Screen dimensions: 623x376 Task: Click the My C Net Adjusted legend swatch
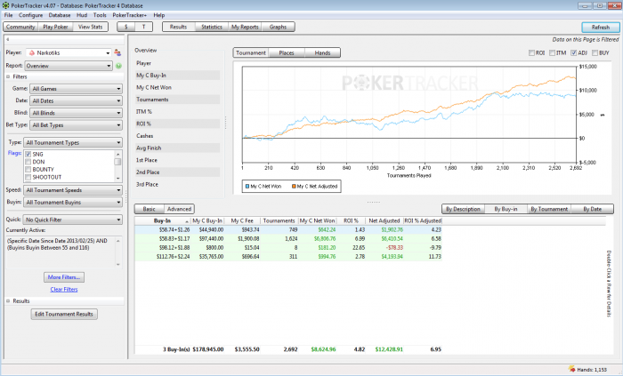tap(294, 186)
